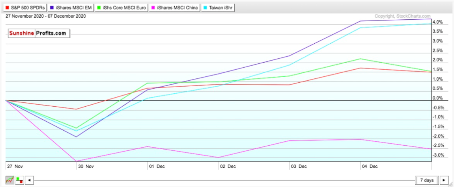The width and height of the screenshot is (454, 187).
Task: Select the histogram chart mode icon
Action: click(19, 180)
